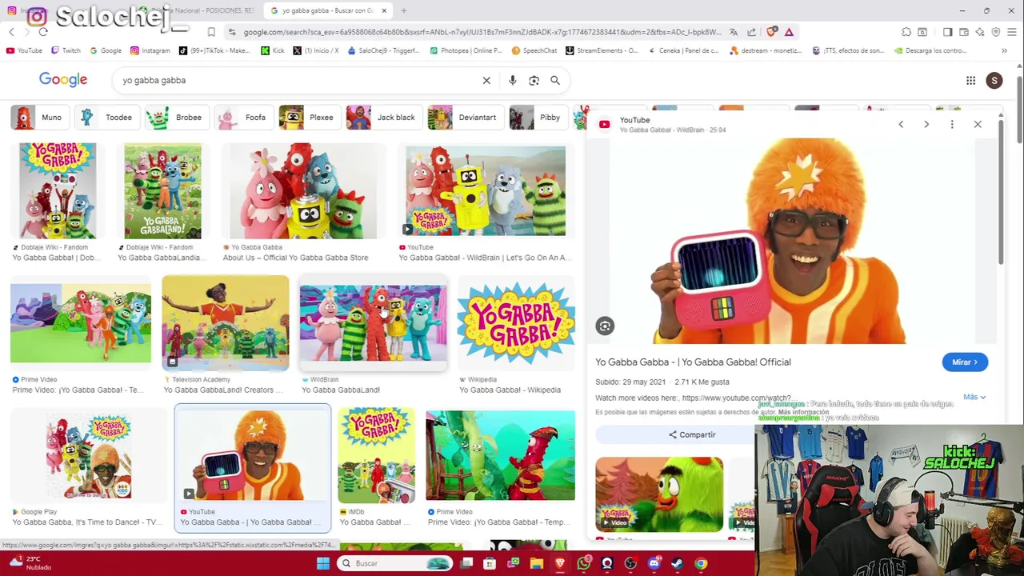Open a new browser tab
Screen dimensions: 1024x576
tap(403, 10)
